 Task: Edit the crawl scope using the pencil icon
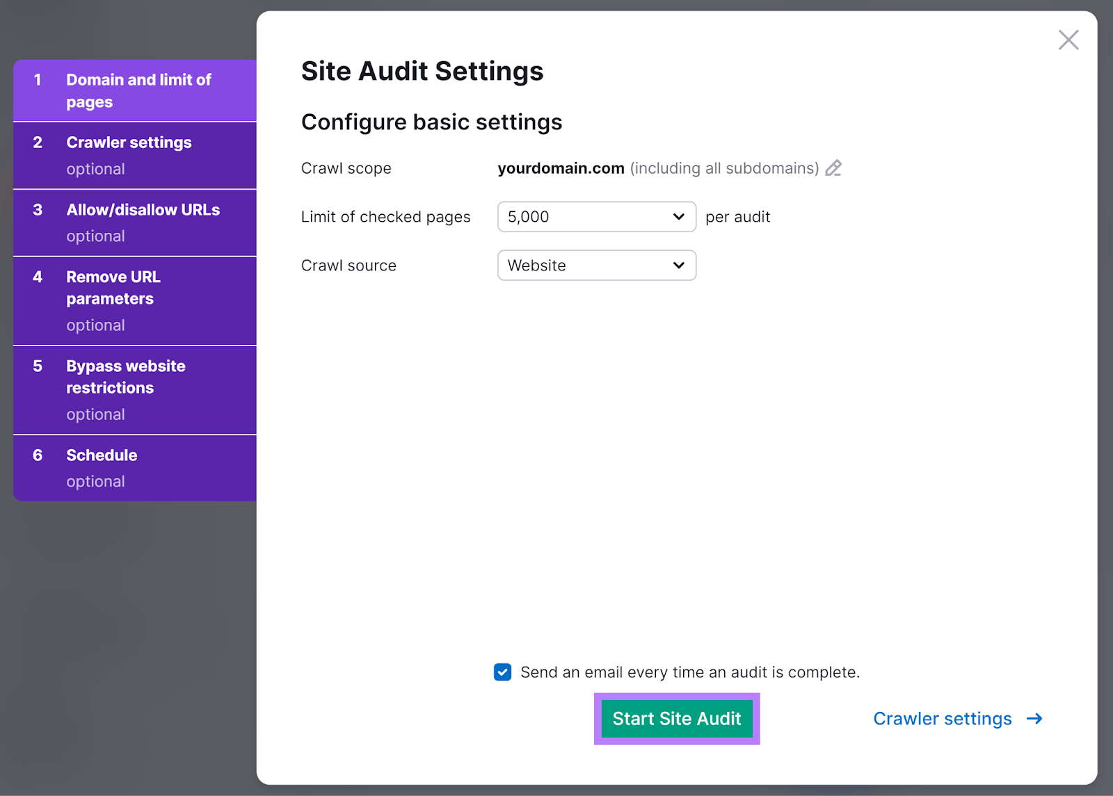[x=833, y=168]
